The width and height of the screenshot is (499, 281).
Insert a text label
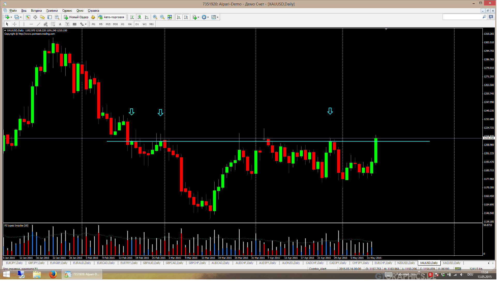tap(67, 24)
